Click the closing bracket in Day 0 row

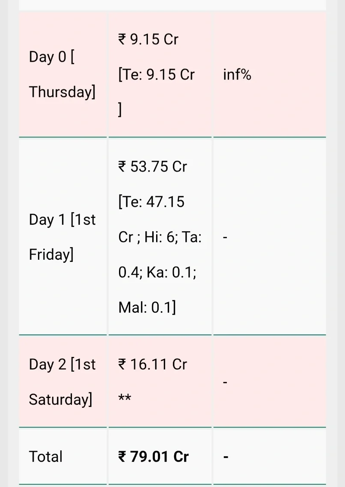[120, 110]
